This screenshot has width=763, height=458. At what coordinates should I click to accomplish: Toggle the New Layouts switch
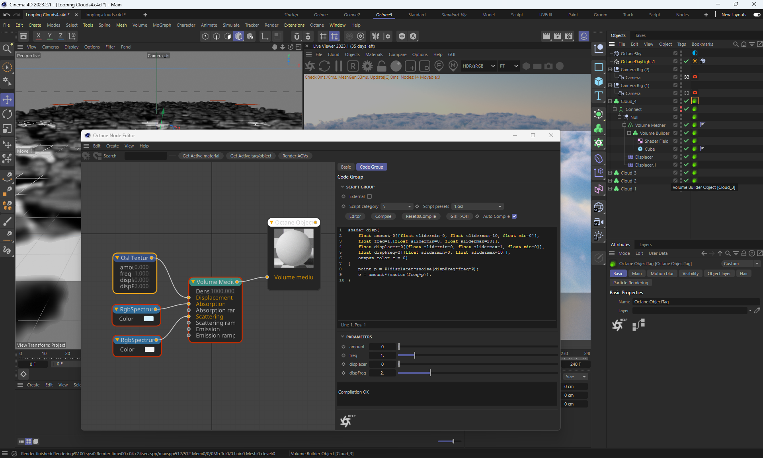pyautogui.click(x=757, y=15)
